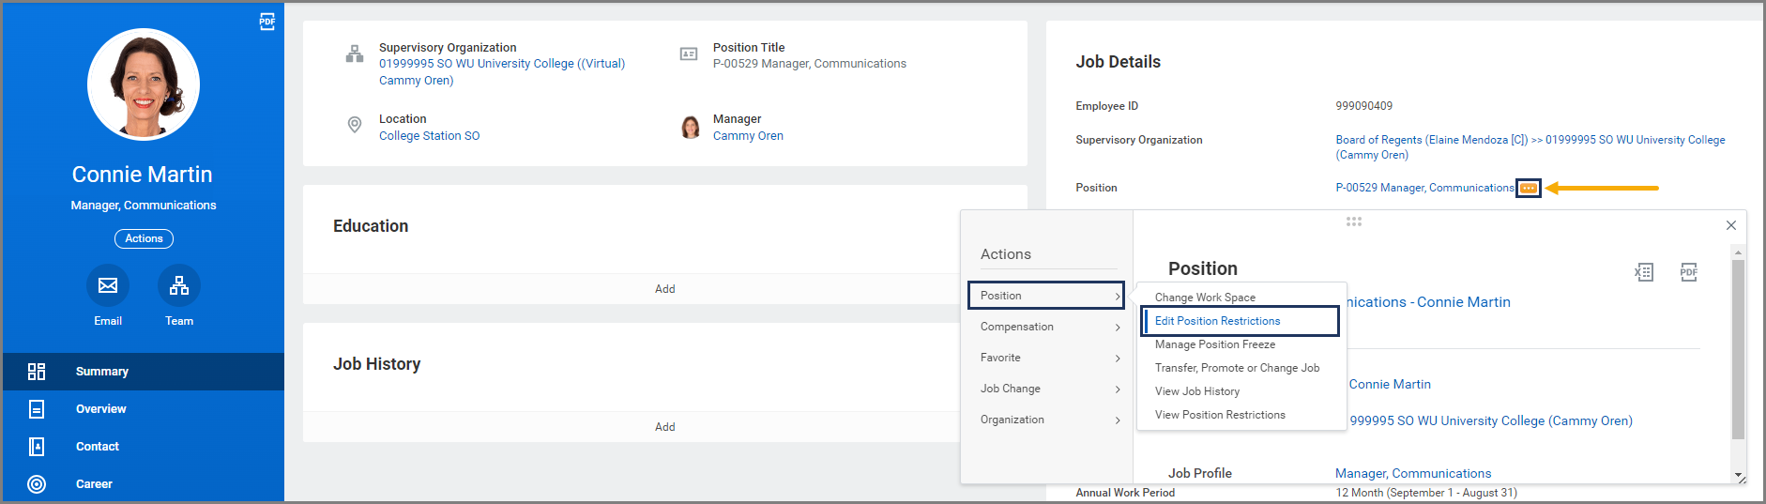Switch to the Overview tab

click(100, 409)
